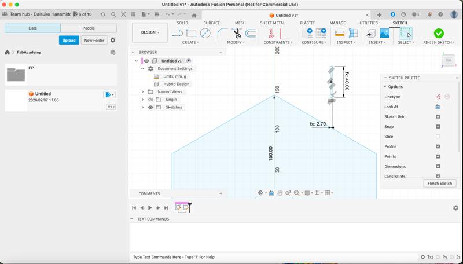Choose the Fillet tool in Modify
This screenshot has width=463, height=264.
[x=222, y=34]
